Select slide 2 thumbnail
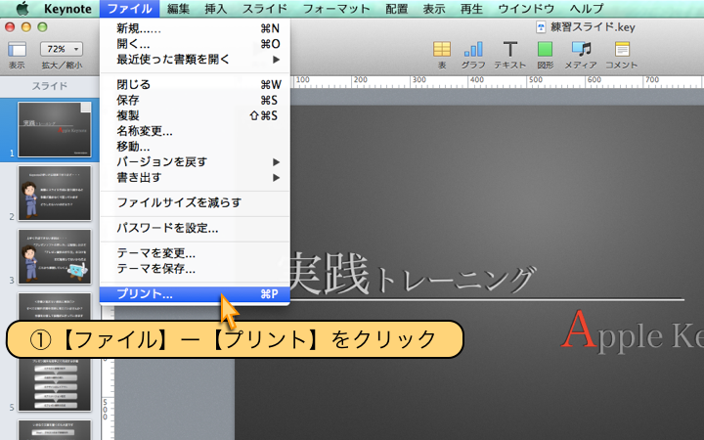Viewport: 704px width, 440px height. (55, 193)
